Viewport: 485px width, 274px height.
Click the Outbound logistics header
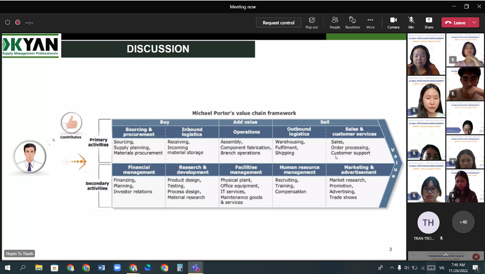[x=299, y=132]
